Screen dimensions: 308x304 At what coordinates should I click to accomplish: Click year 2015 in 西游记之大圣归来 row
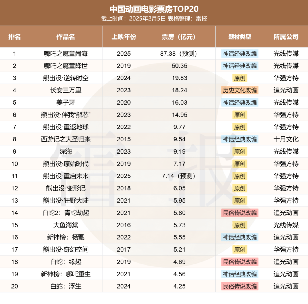click(x=124, y=139)
